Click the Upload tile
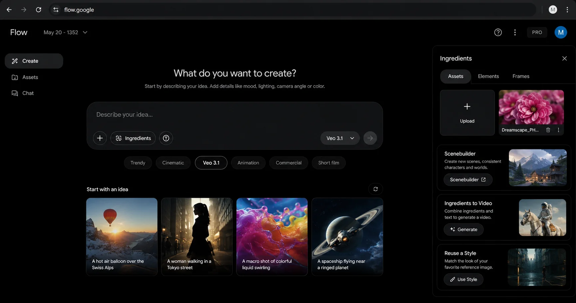The image size is (576, 303). [x=467, y=113]
